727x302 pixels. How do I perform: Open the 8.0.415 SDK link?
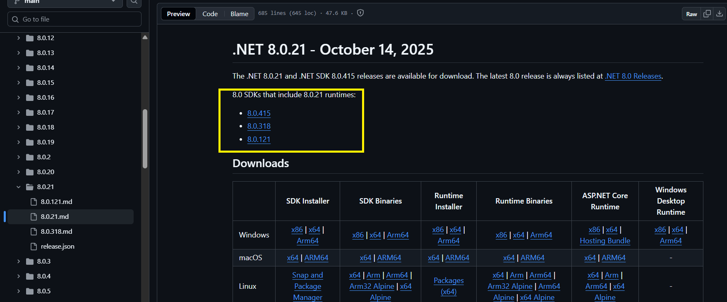[259, 113]
